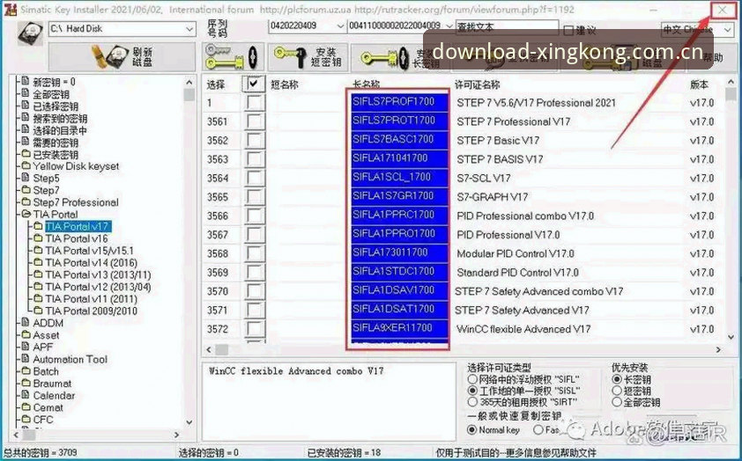This screenshot has height=461, width=742.
Task: Click the folder icon of TIA Portal v16
Action: (x=38, y=238)
